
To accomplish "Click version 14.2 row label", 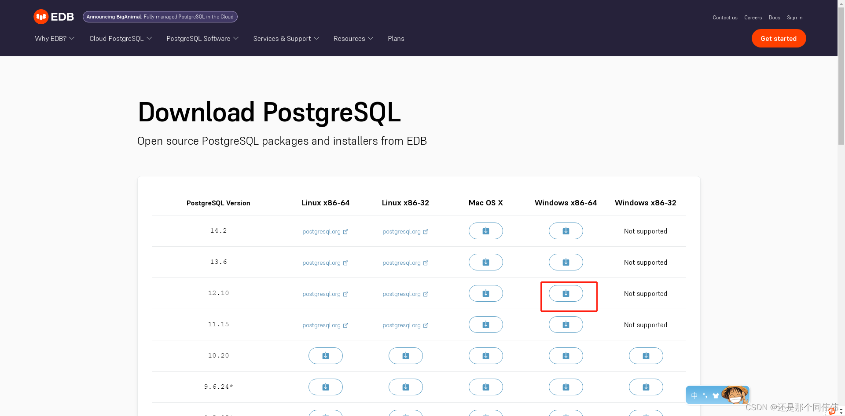I will (x=218, y=230).
